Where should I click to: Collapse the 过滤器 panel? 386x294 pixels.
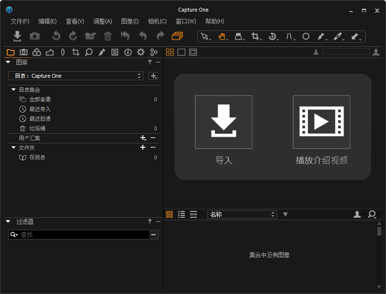(x=8, y=222)
